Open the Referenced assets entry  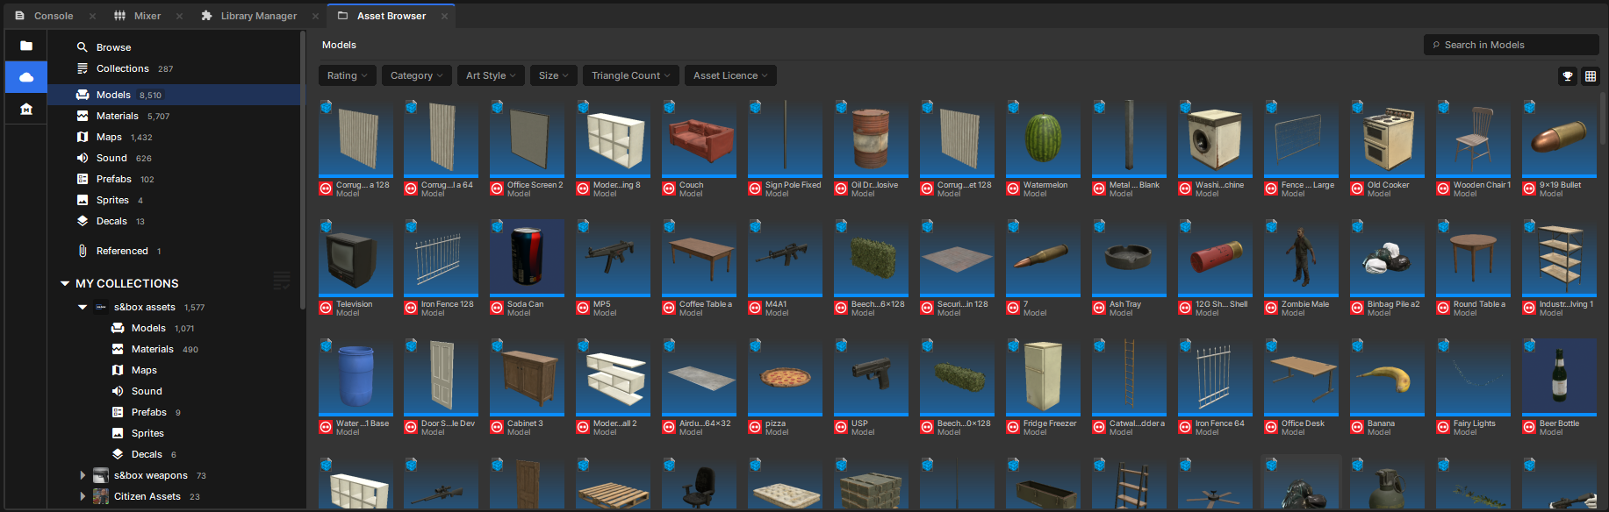pos(175,251)
